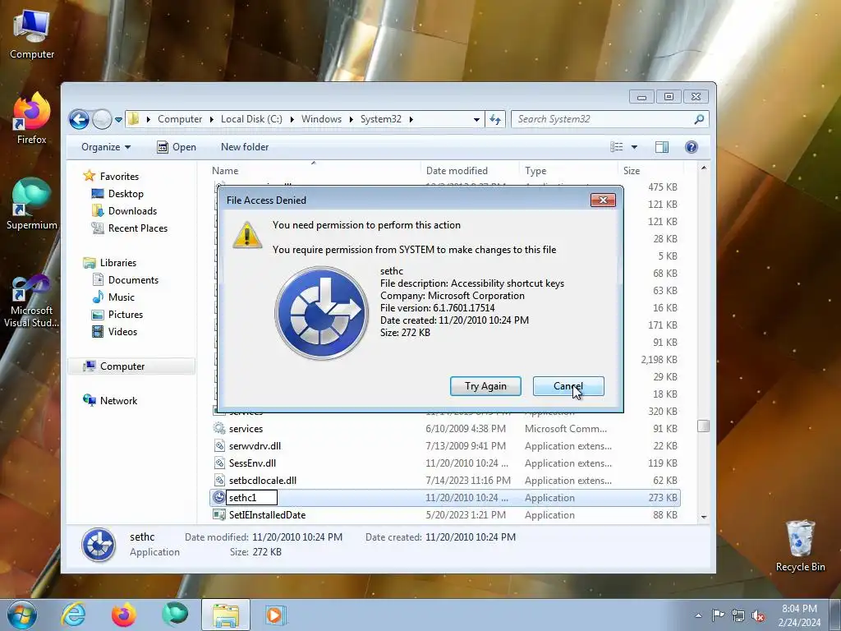Click the System32 breadcrumb segment
Image resolution: width=841 pixels, height=631 pixels.
[x=380, y=119]
